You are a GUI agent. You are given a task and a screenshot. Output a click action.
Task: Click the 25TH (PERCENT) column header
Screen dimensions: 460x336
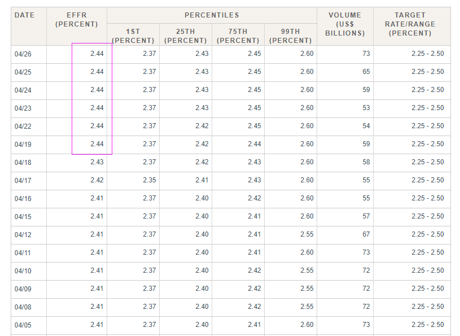tap(186, 36)
